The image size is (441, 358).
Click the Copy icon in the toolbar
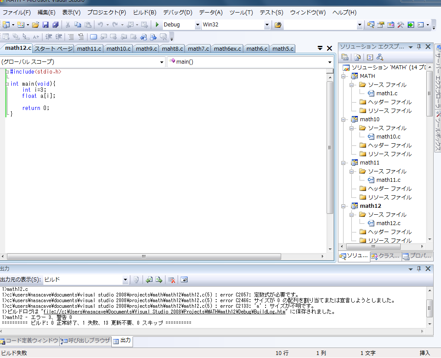pos(78,25)
